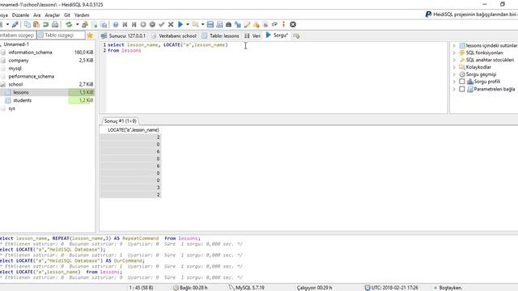The image size is (518, 291).
Task: Open the Run query dropdown arrow
Action: (188, 24)
